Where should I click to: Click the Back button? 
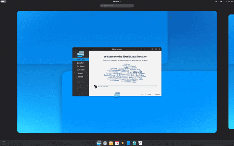pyautogui.click(x=141, y=94)
